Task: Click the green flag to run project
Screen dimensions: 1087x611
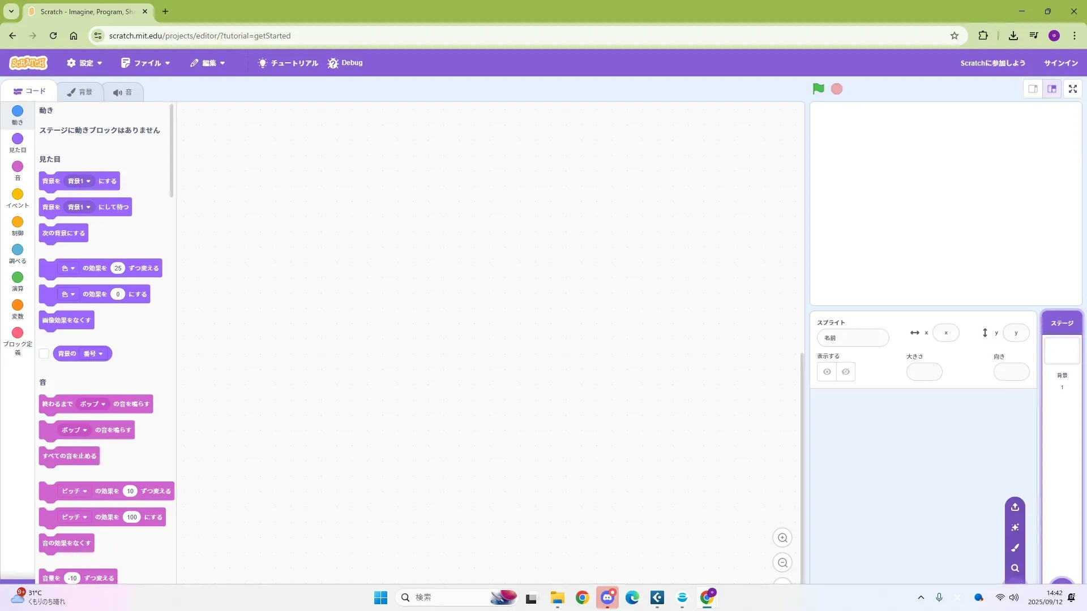Action: click(818, 89)
